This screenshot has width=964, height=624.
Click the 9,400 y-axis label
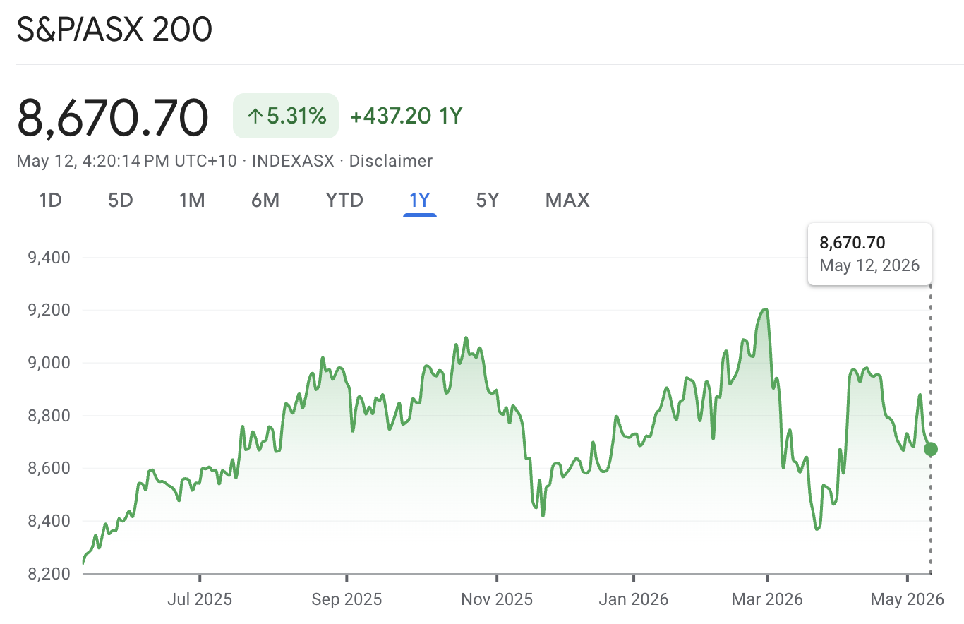[49, 258]
